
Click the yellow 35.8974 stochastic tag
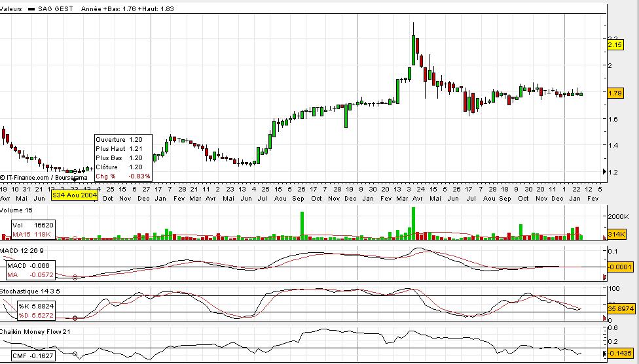pyautogui.click(x=620, y=309)
